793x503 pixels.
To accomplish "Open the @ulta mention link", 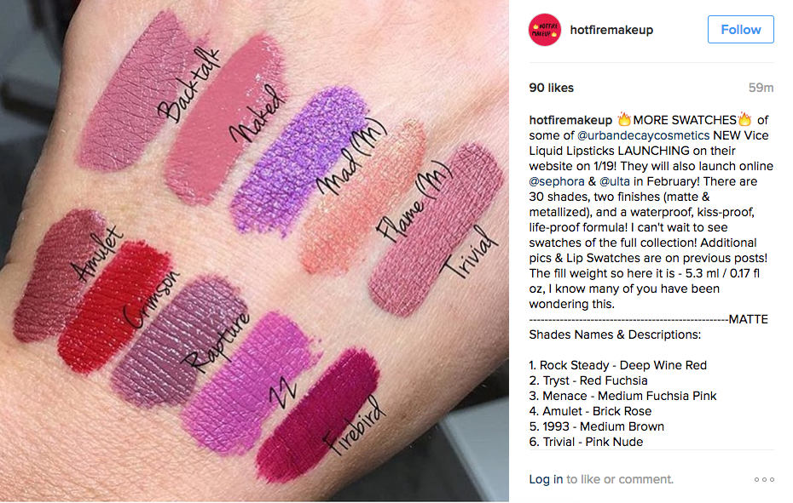I will click(615, 181).
